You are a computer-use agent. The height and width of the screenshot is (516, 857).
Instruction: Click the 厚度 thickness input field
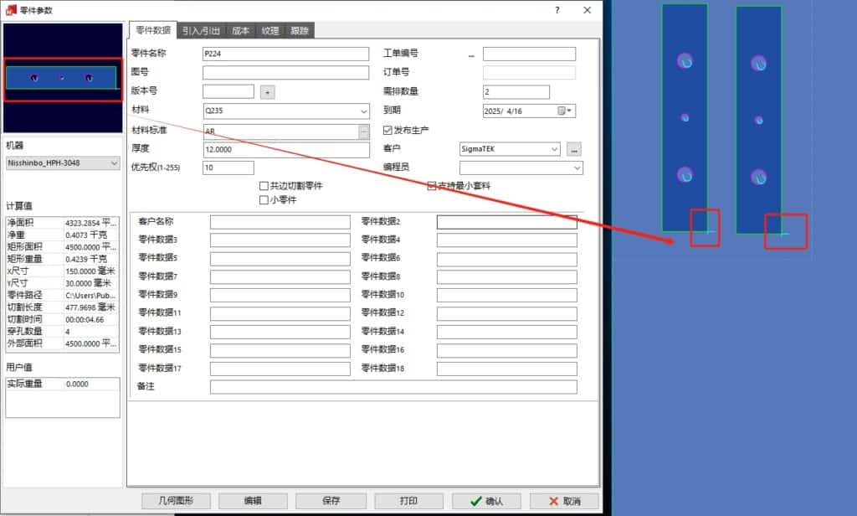(285, 150)
